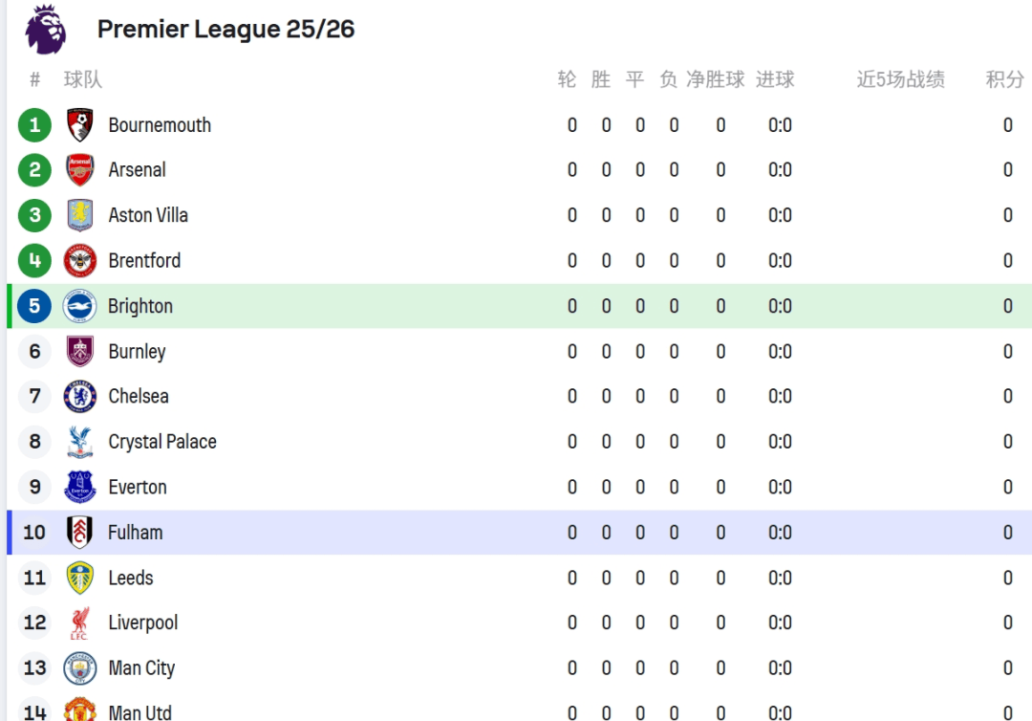Click the Crystal Palace eagle crest
Image resolution: width=1032 pixels, height=721 pixels.
pos(80,442)
